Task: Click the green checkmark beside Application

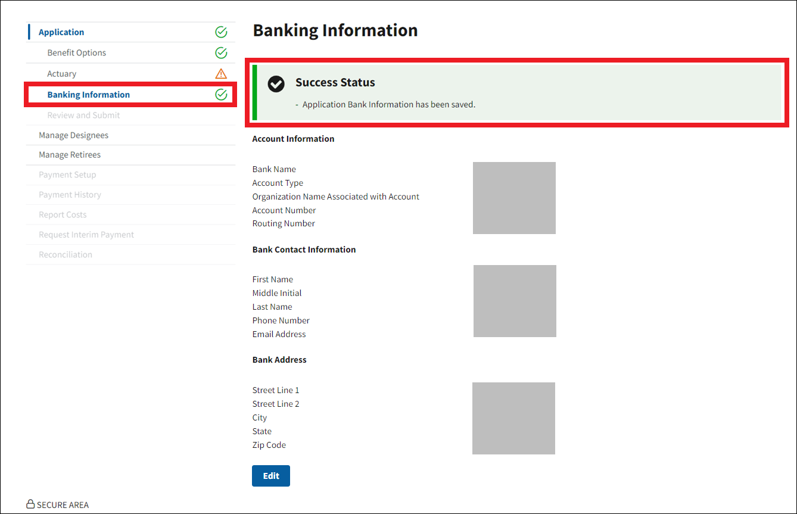Action: pyautogui.click(x=221, y=32)
